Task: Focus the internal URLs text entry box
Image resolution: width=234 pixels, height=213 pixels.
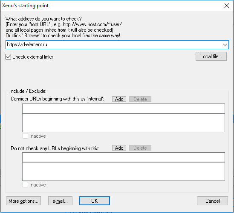Action: click(x=124, y=109)
